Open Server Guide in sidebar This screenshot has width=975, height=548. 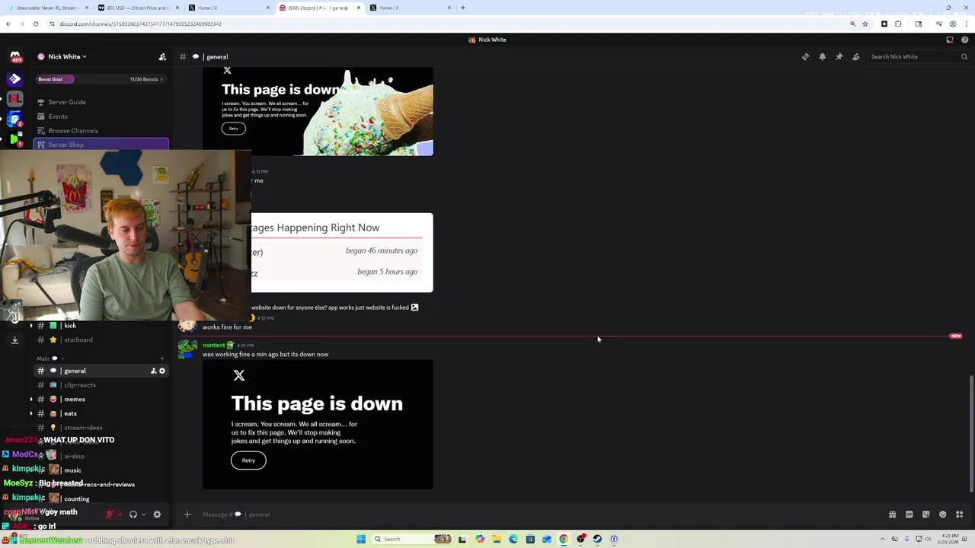tap(67, 102)
